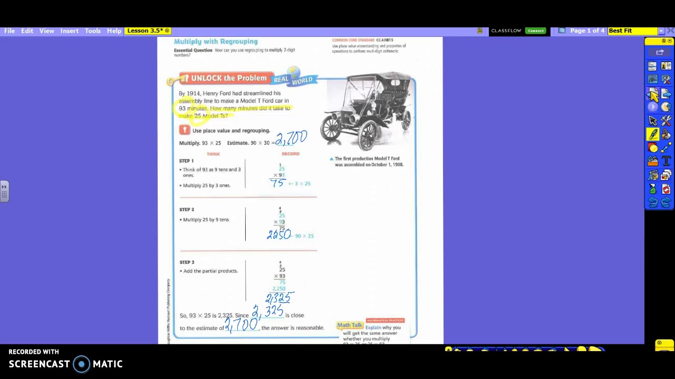Click the Start ExpressPoll play icon
Screen dimensions: 675x379
(x=653, y=107)
